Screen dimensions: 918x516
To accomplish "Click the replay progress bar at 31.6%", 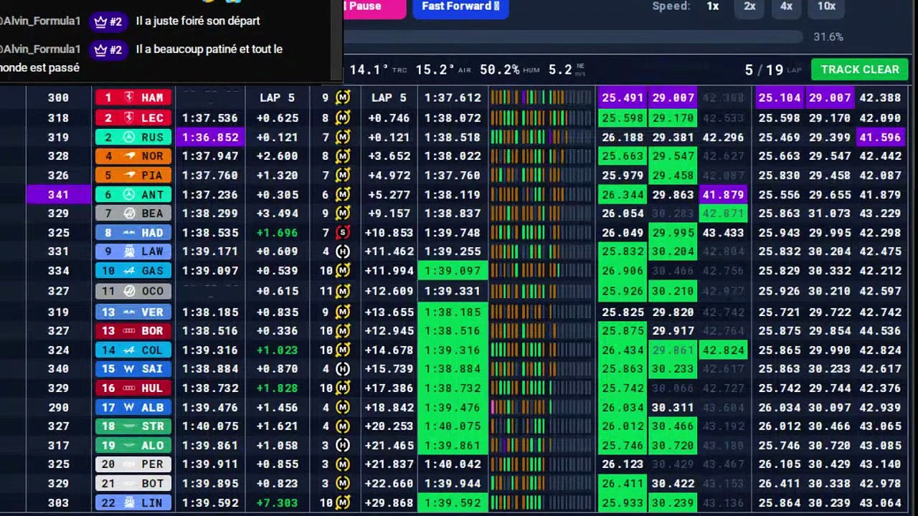I will click(573, 37).
